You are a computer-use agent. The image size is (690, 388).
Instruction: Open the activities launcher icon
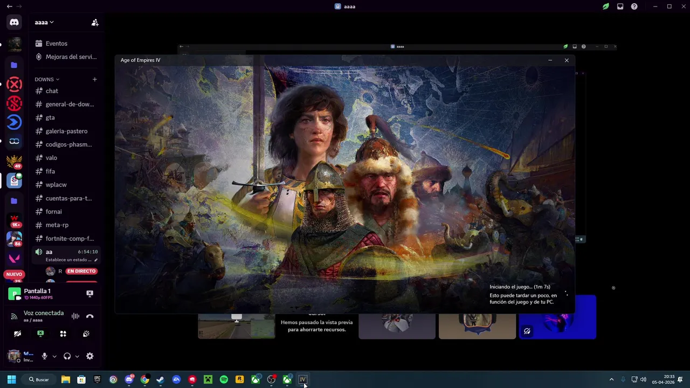click(63, 334)
